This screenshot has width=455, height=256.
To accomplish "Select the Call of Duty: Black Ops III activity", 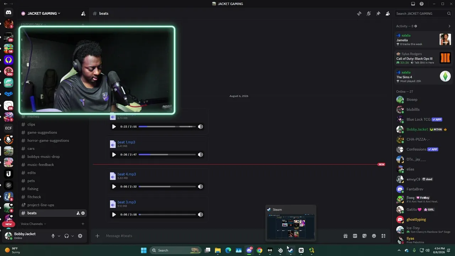I will (x=423, y=58).
